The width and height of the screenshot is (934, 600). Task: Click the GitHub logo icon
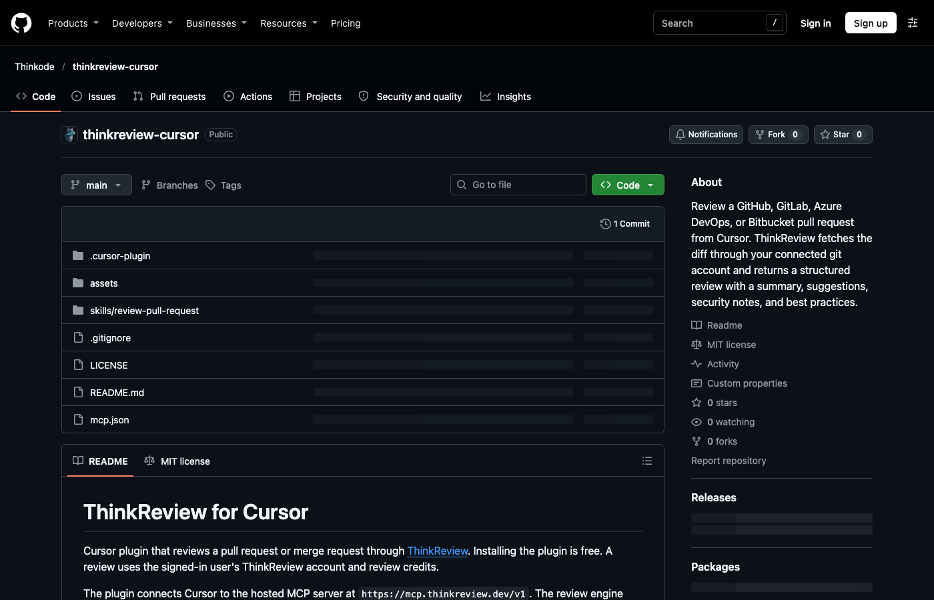21,23
